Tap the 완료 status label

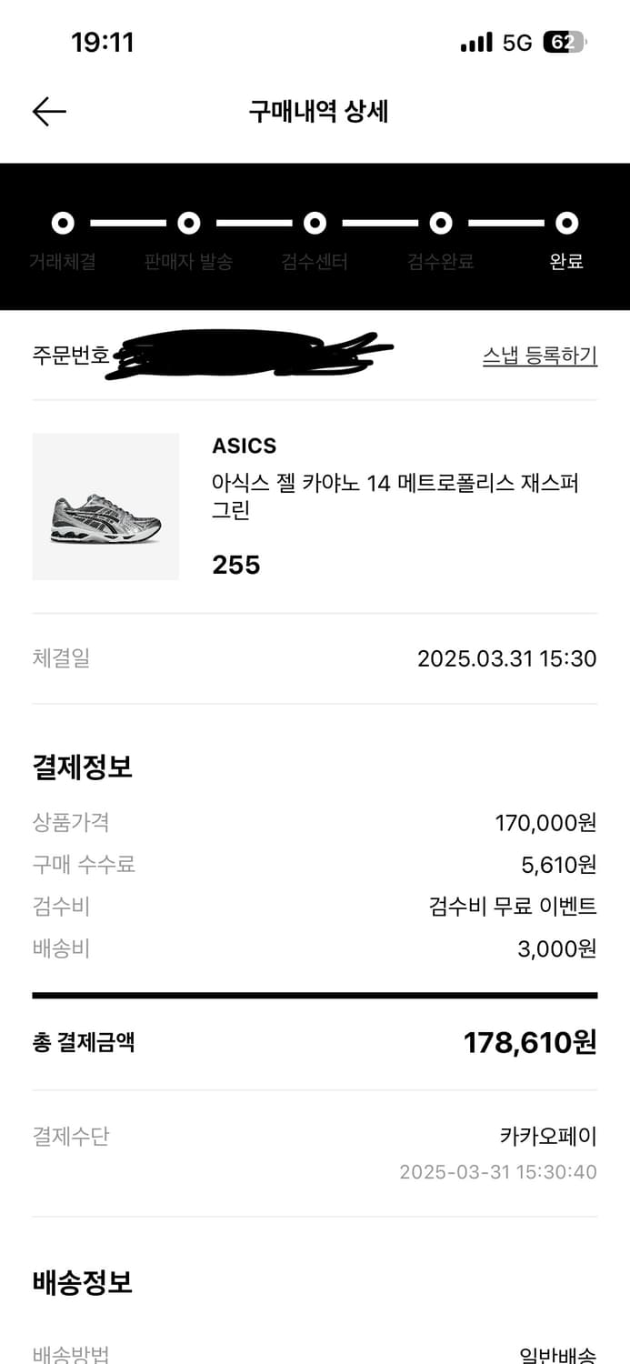566,262
